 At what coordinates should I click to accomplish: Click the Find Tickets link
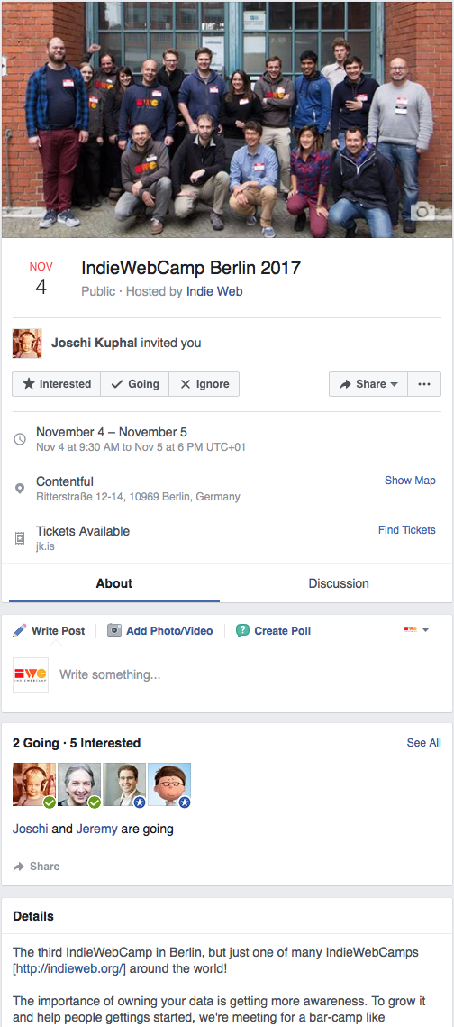[x=407, y=530]
